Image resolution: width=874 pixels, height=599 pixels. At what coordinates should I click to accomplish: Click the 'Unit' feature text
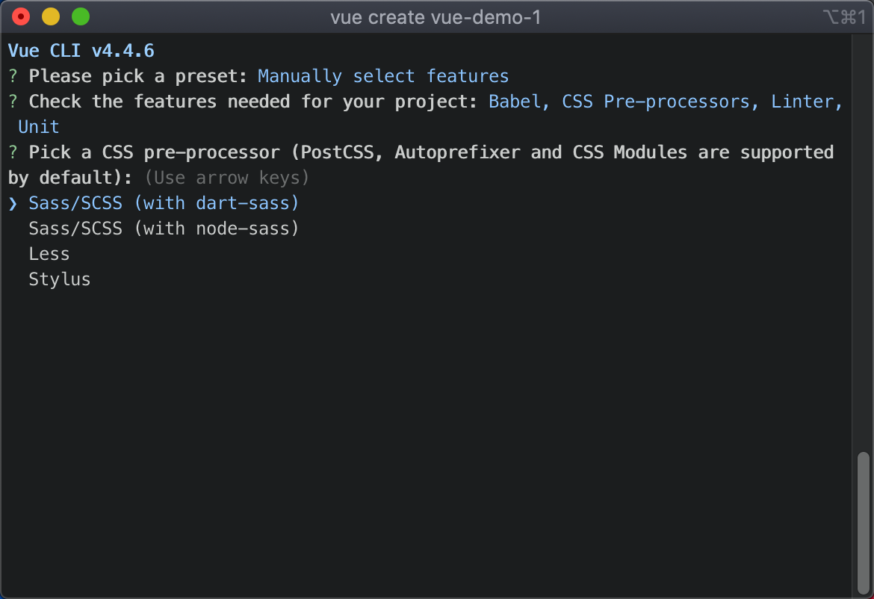[38, 127]
